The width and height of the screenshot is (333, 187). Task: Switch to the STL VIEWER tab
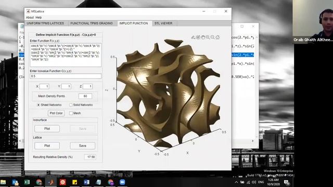(163, 23)
